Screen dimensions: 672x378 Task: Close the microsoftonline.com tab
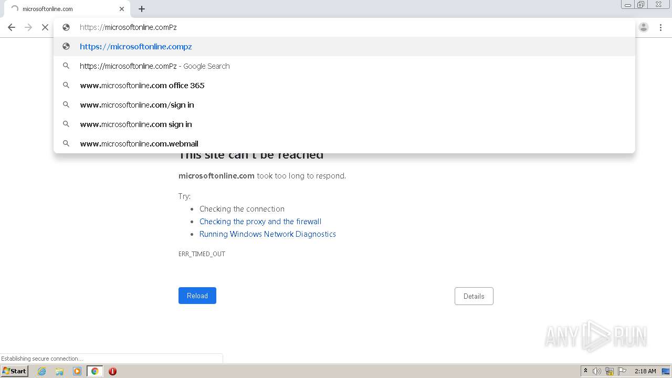tap(122, 9)
